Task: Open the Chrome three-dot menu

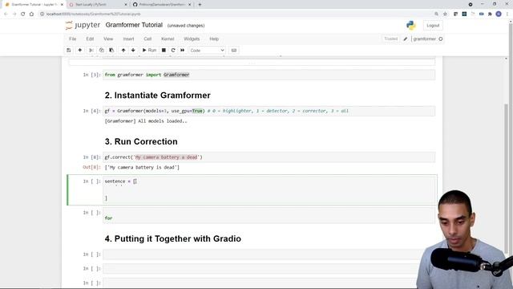Action: coord(507,14)
